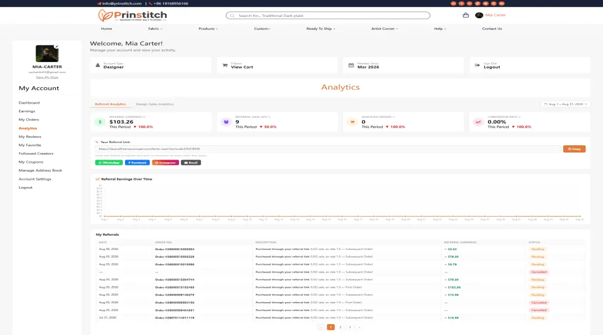Click Logout in the sidebar

[25, 188]
